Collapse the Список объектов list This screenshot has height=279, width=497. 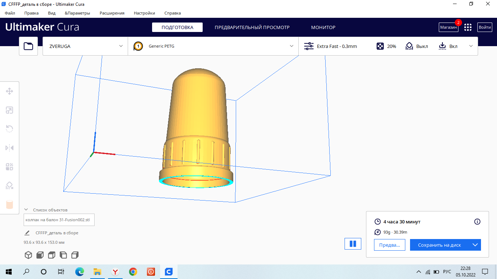26,210
